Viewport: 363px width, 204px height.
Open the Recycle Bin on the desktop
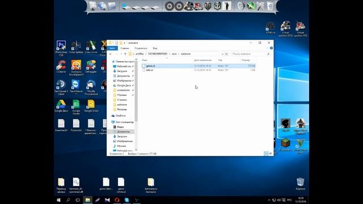[x=300, y=184]
